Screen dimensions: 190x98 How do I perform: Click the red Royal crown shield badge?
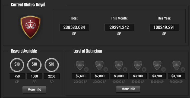tap(30, 27)
